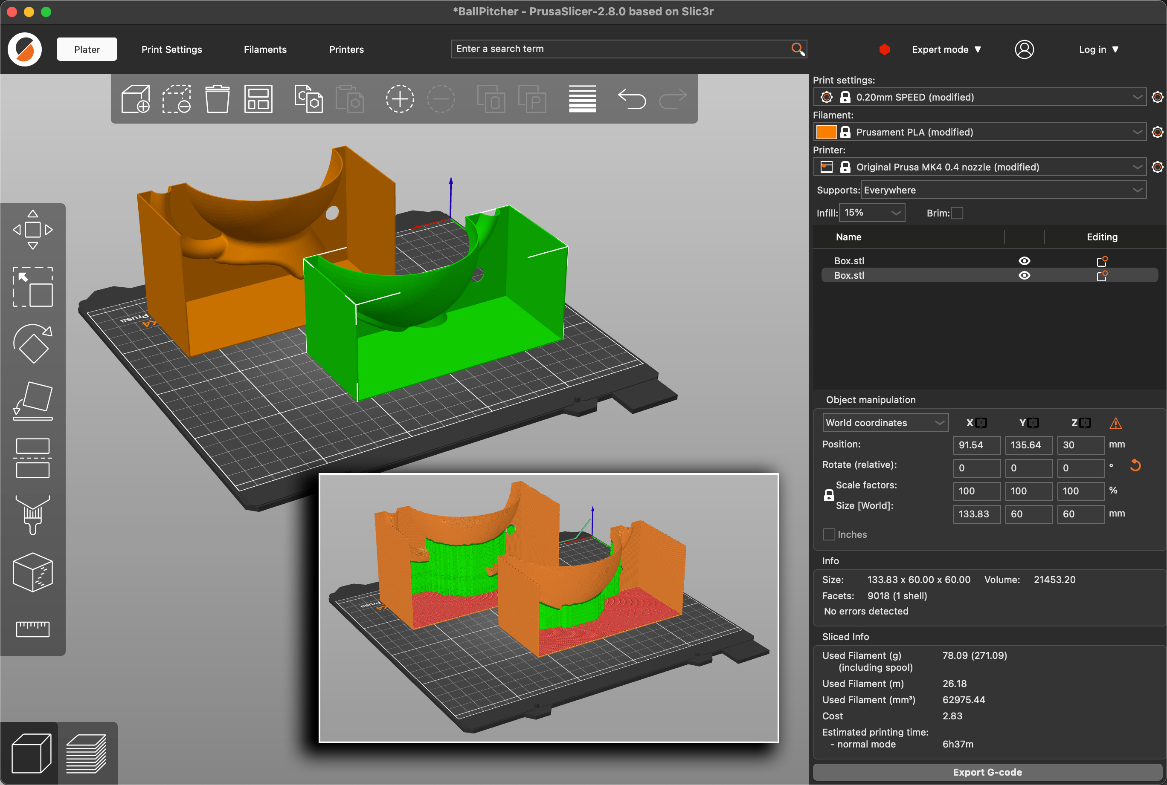The height and width of the screenshot is (785, 1167).
Task: Switch to sliced layers preview view
Action: [86, 753]
